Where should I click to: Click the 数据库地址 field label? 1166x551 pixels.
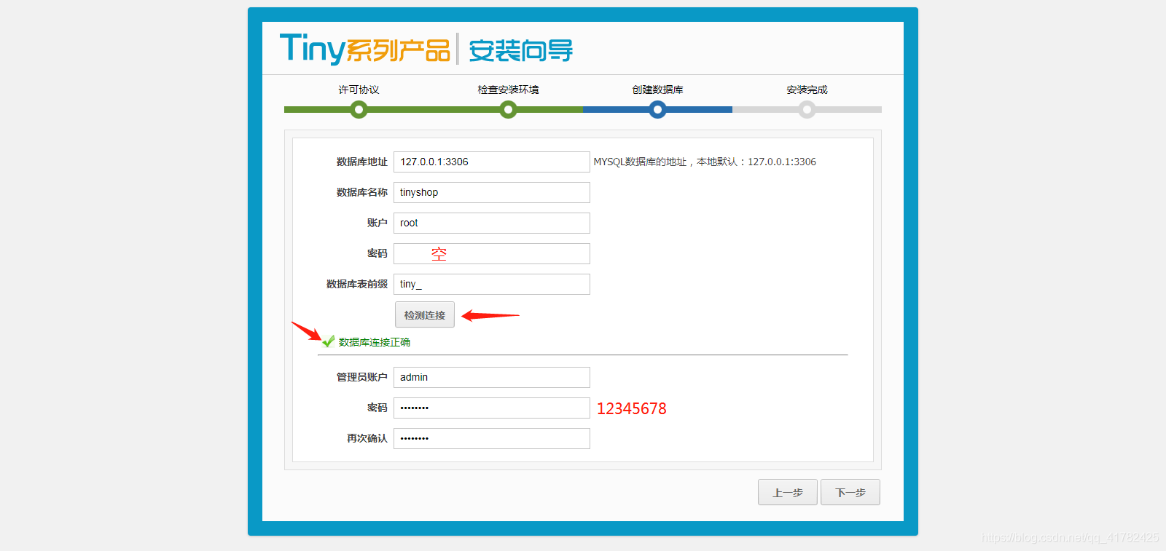point(362,162)
